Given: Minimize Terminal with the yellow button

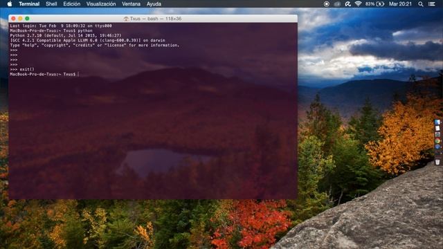Looking at the screenshot, I should pos(20,19).
